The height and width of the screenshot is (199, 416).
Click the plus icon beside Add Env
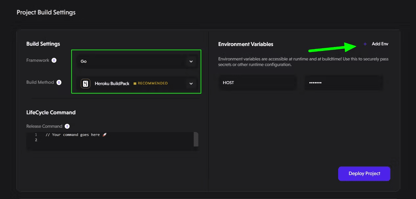[365, 44]
